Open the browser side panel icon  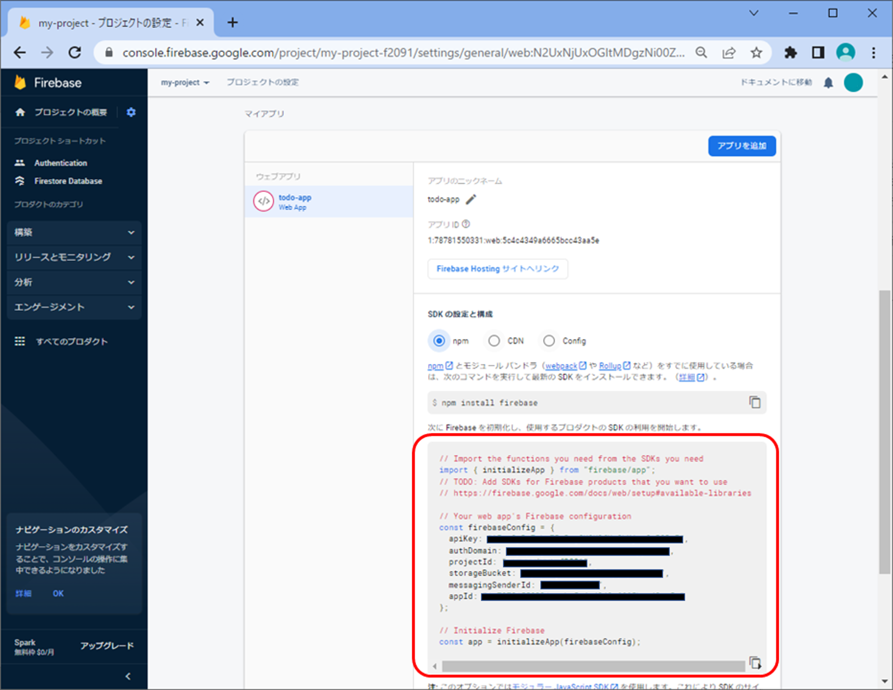[x=818, y=53]
